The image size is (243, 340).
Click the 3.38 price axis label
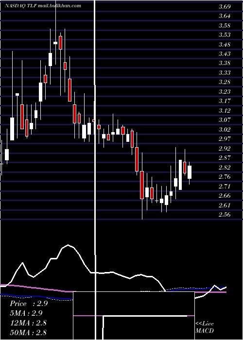(x=225, y=63)
